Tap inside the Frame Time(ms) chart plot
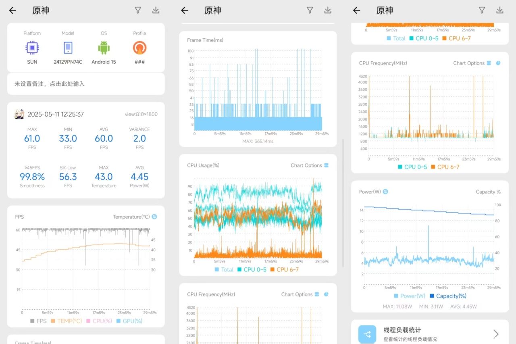The image size is (516, 344). tap(258, 90)
